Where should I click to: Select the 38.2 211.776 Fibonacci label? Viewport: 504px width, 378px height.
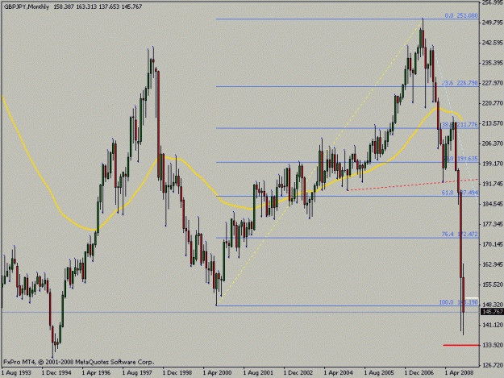pyautogui.click(x=460, y=124)
